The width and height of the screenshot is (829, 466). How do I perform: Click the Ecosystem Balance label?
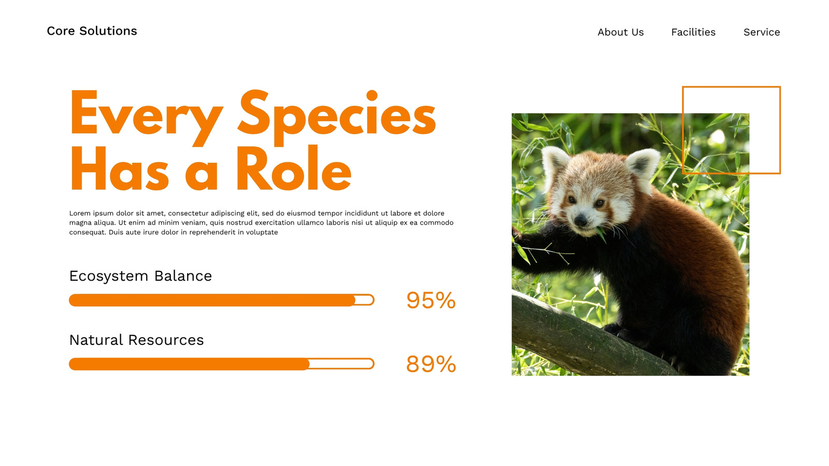[x=140, y=276]
